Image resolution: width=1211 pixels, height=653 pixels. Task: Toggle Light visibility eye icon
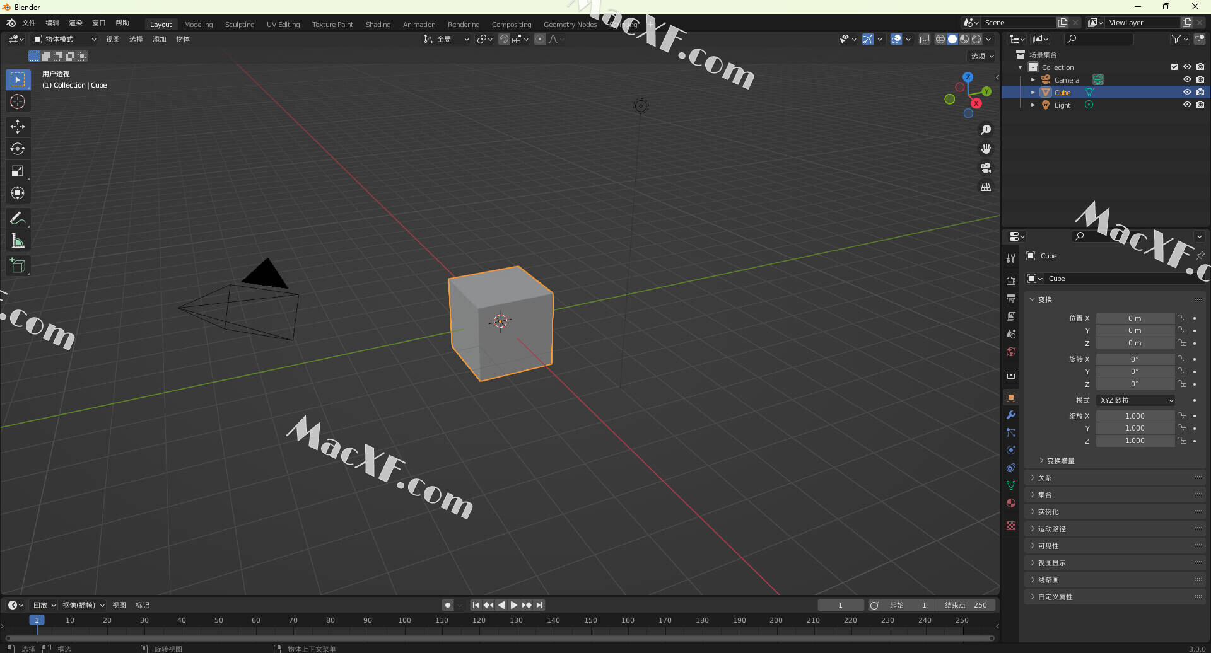point(1187,105)
